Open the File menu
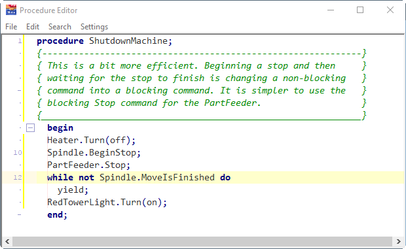The height and width of the screenshot is (249, 406). (x=11, y=27)
